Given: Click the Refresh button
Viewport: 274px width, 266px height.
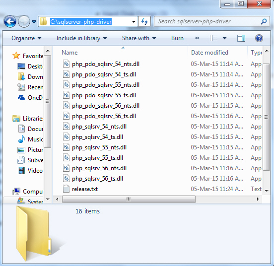Looking at the screenshot, I should 144,22.
